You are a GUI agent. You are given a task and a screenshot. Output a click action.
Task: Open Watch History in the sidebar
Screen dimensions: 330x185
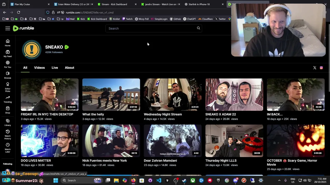8,135
